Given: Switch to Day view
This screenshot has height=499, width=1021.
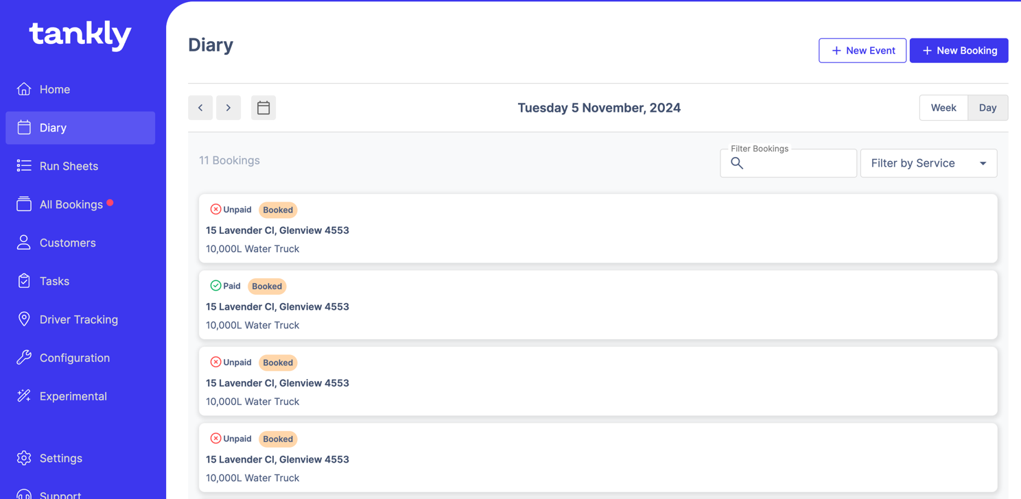Looking at the screenshot, I should pyautogui.click(x=987, y=108).
